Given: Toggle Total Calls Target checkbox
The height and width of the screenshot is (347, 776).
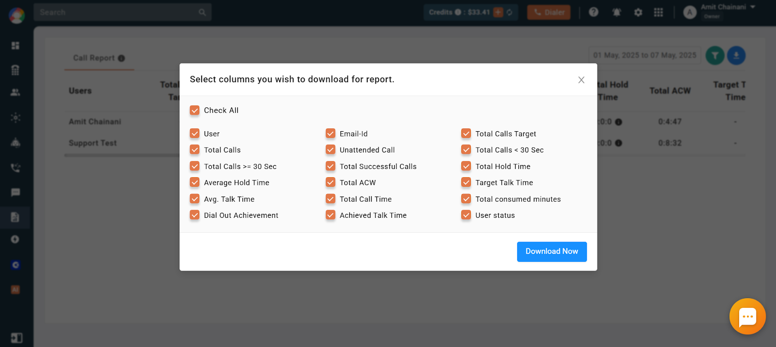Looking at the screenshot, I should [x=466, y=134].
